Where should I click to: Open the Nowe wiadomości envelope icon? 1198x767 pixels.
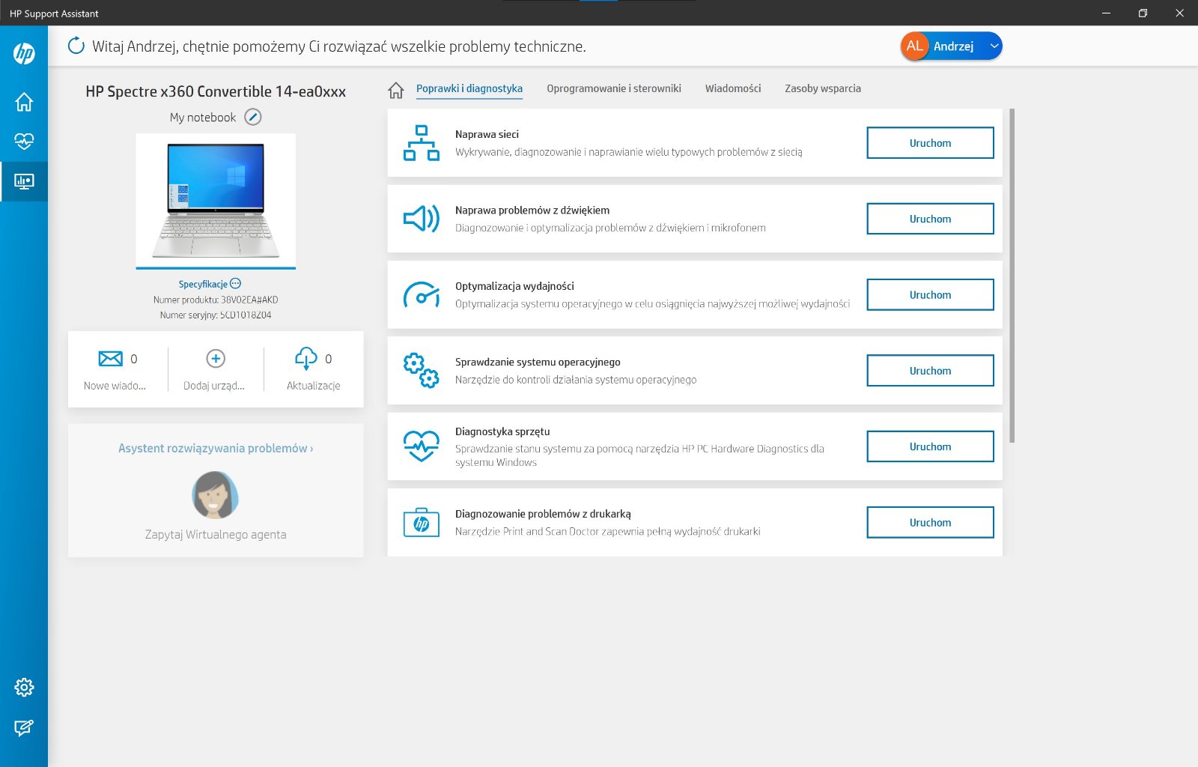coord(111,359)
